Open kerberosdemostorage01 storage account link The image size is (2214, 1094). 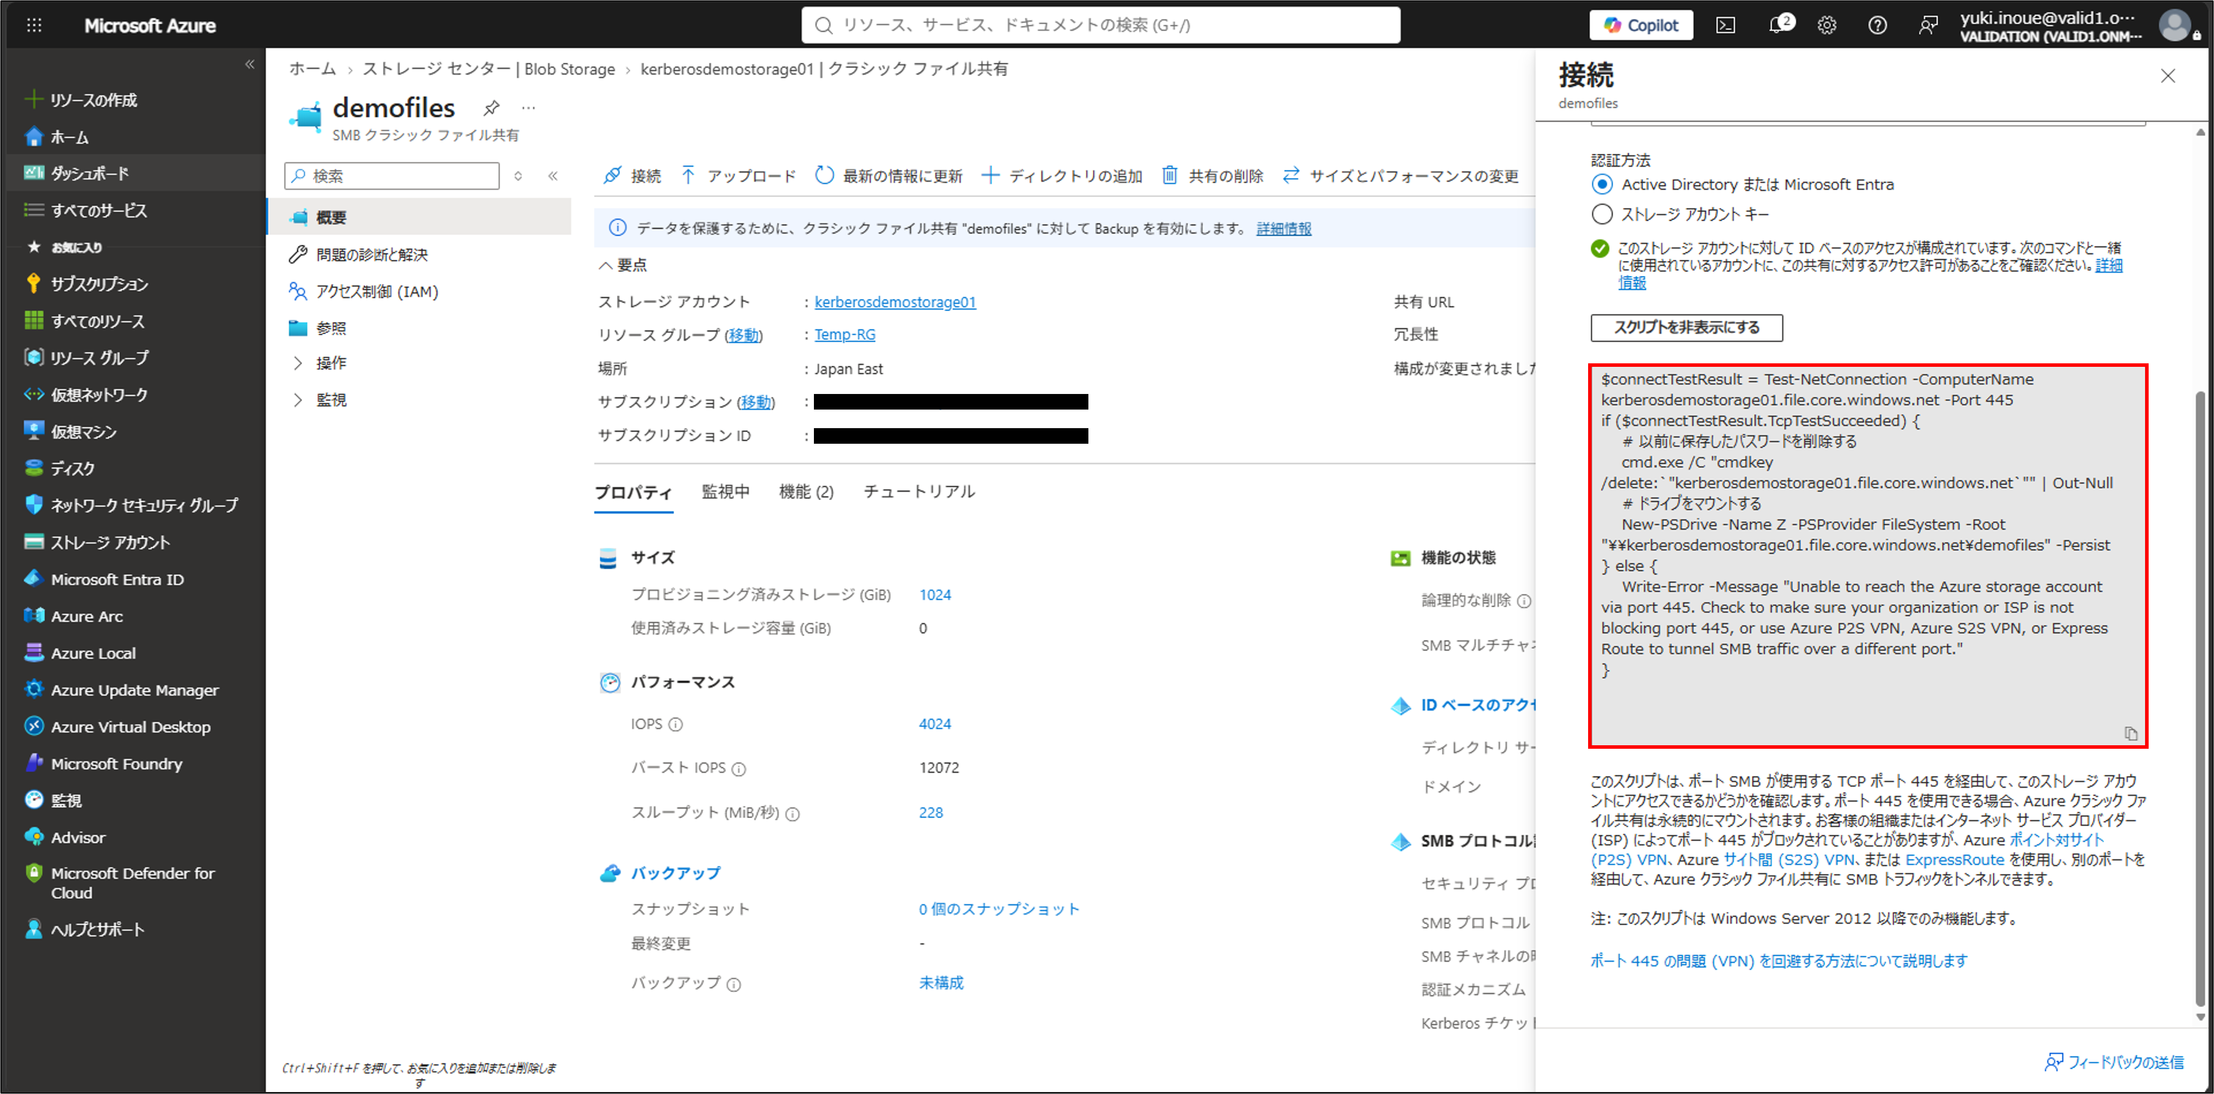click(895, 302)
